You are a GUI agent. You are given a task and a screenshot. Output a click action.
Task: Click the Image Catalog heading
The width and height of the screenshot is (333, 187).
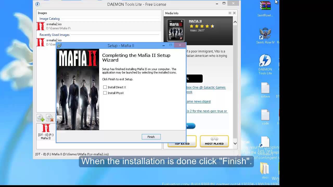point(49,19)
